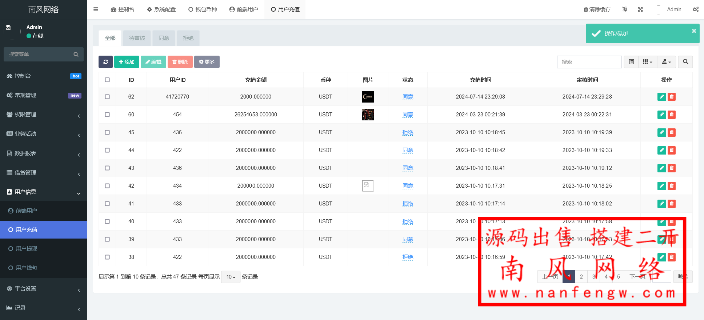
Task: Check the select-all checkbox in table header
Action: pyautogui.click(x=107, y=80)
